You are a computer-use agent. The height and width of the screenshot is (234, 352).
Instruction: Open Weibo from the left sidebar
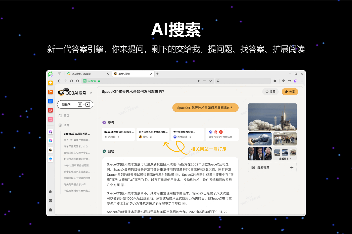[x=50, y=110]
